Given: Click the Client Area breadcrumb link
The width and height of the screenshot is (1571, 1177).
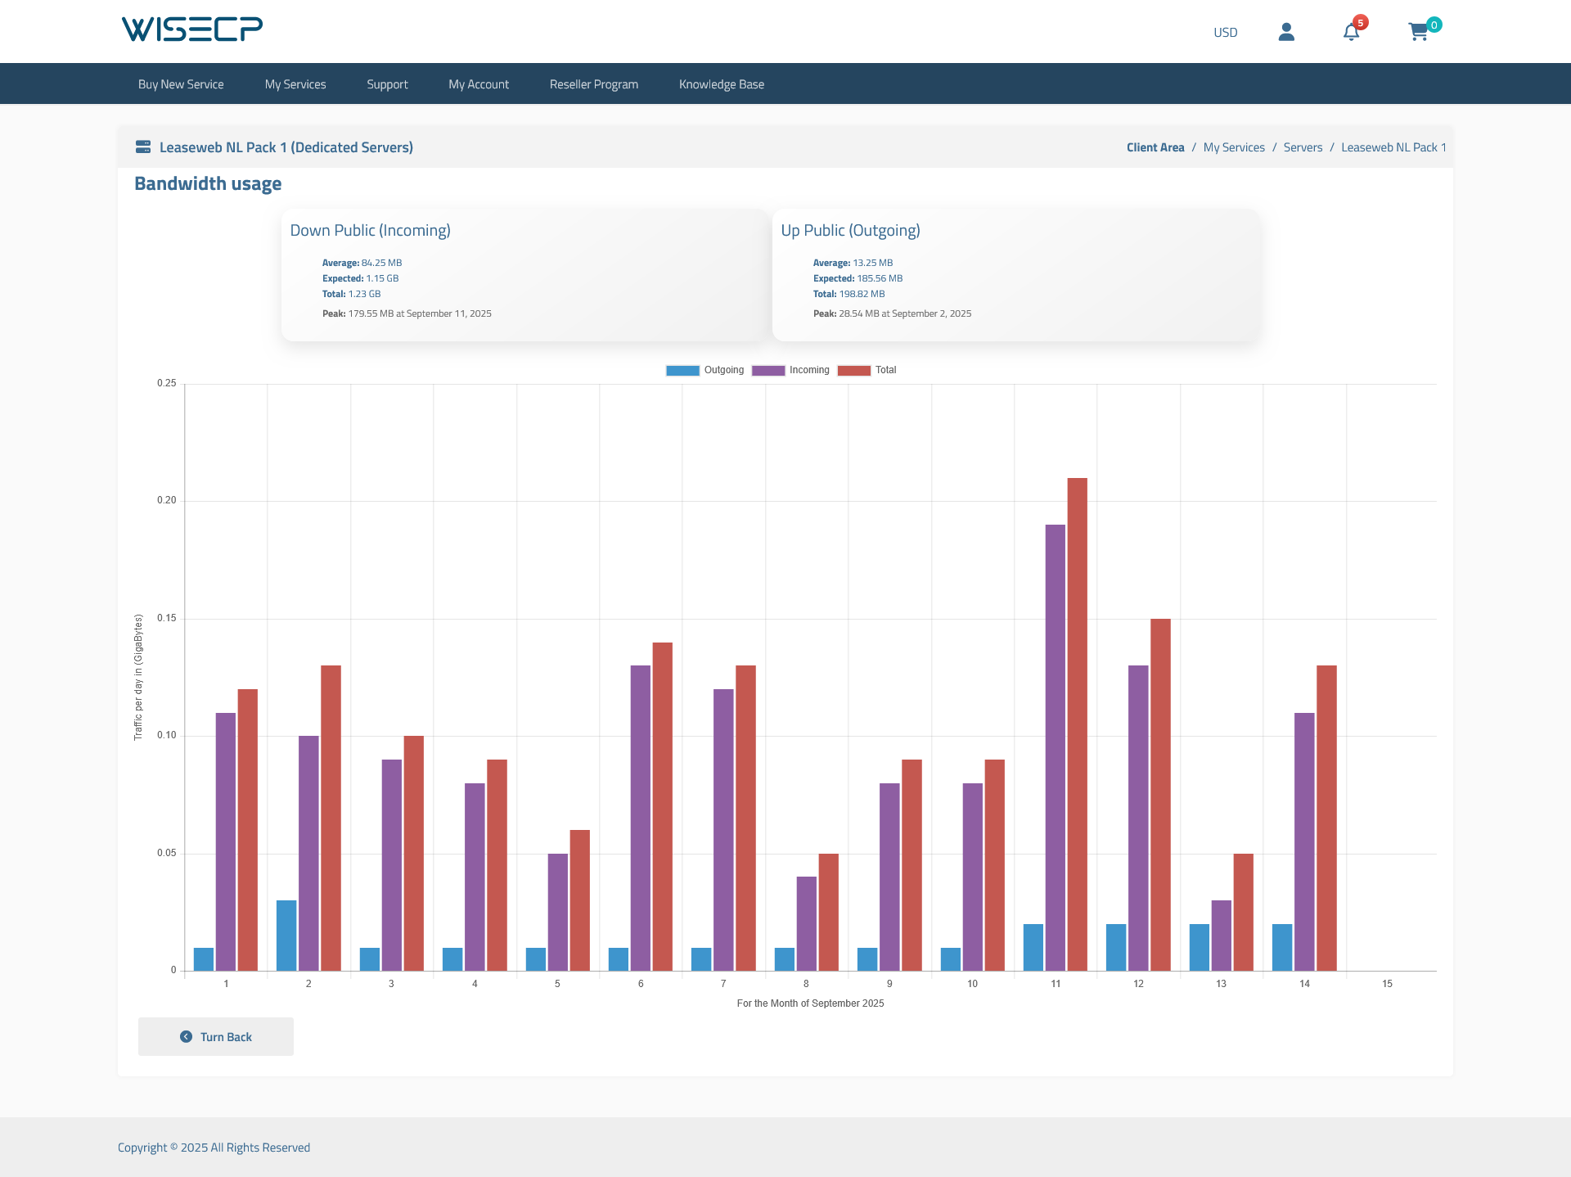Looking at the screenshot, I should [x=1155, y=147].
